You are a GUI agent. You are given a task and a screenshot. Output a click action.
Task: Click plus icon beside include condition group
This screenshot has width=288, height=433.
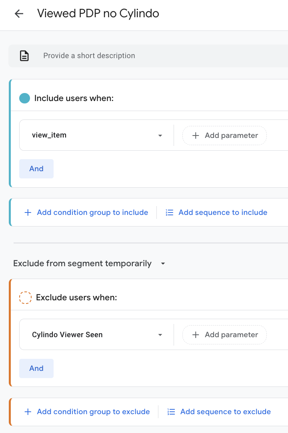[x=28, y=212]
